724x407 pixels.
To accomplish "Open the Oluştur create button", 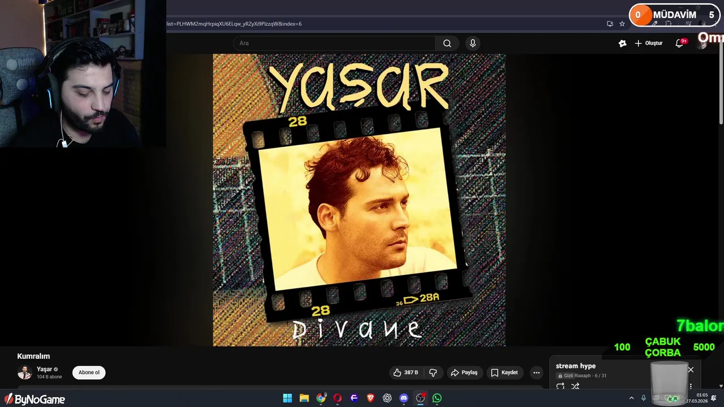I will tap(648, 44).
